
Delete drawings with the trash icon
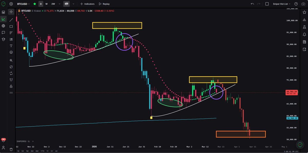11,149
